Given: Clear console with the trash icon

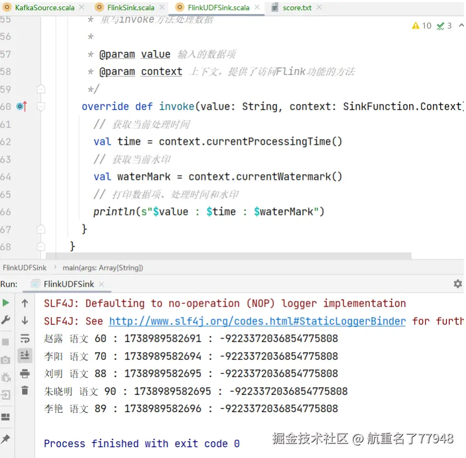Looking at the screenshot, I should pyautogui.click(x=25, y=390).
